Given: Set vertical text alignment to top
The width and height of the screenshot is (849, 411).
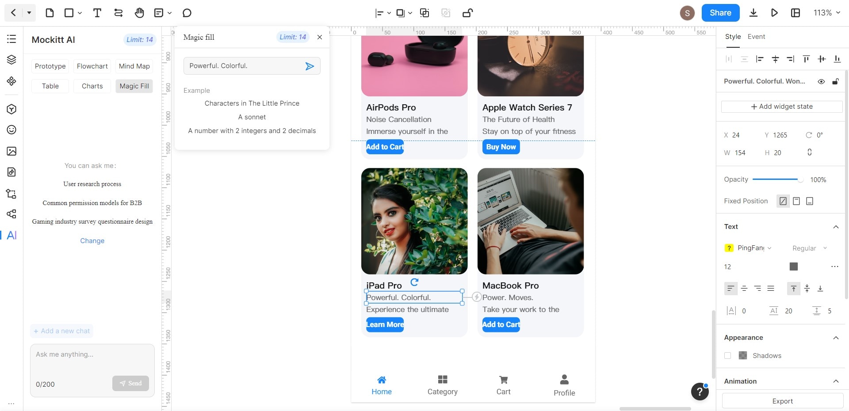Looking at the screenshot, I should [794, 289].
